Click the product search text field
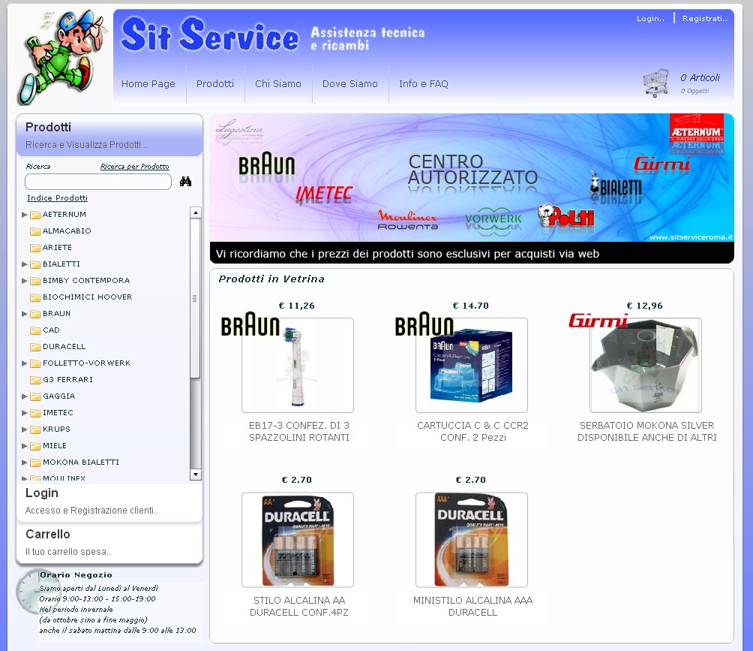 tap(98, 182)
